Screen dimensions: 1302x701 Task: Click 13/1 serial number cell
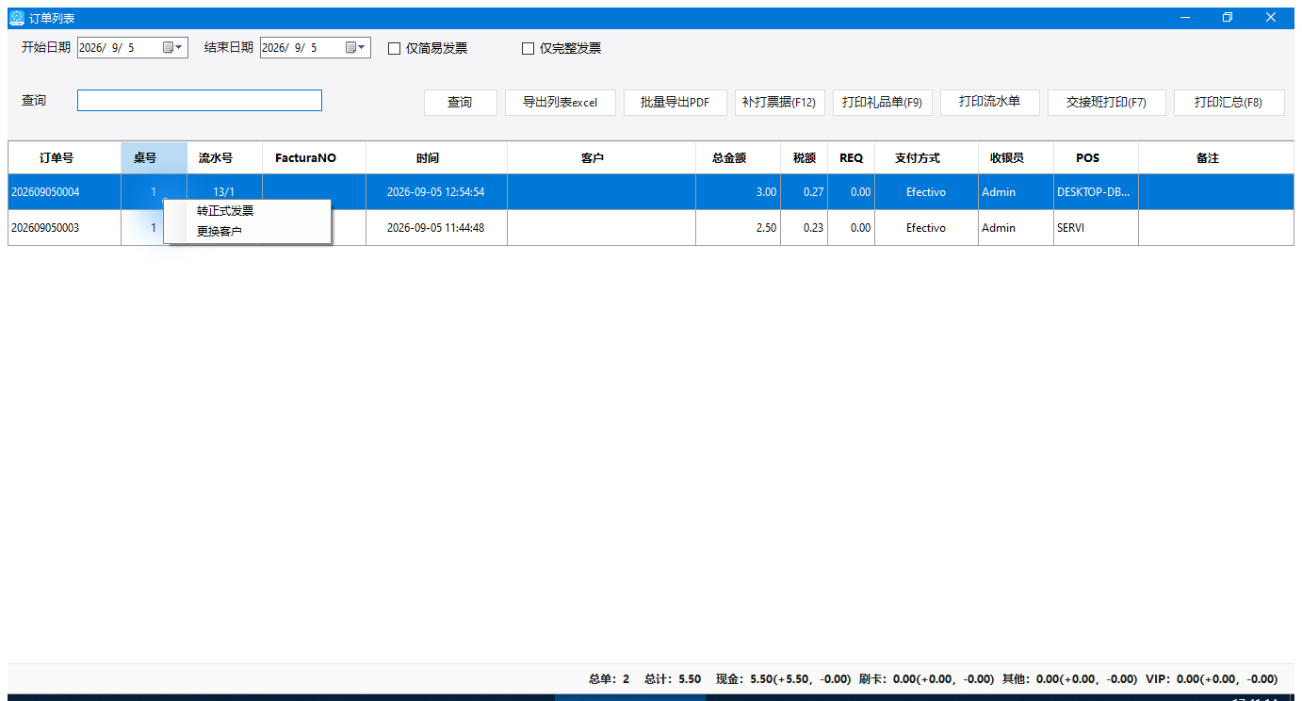pyautogui.click(x=224, y=191)
